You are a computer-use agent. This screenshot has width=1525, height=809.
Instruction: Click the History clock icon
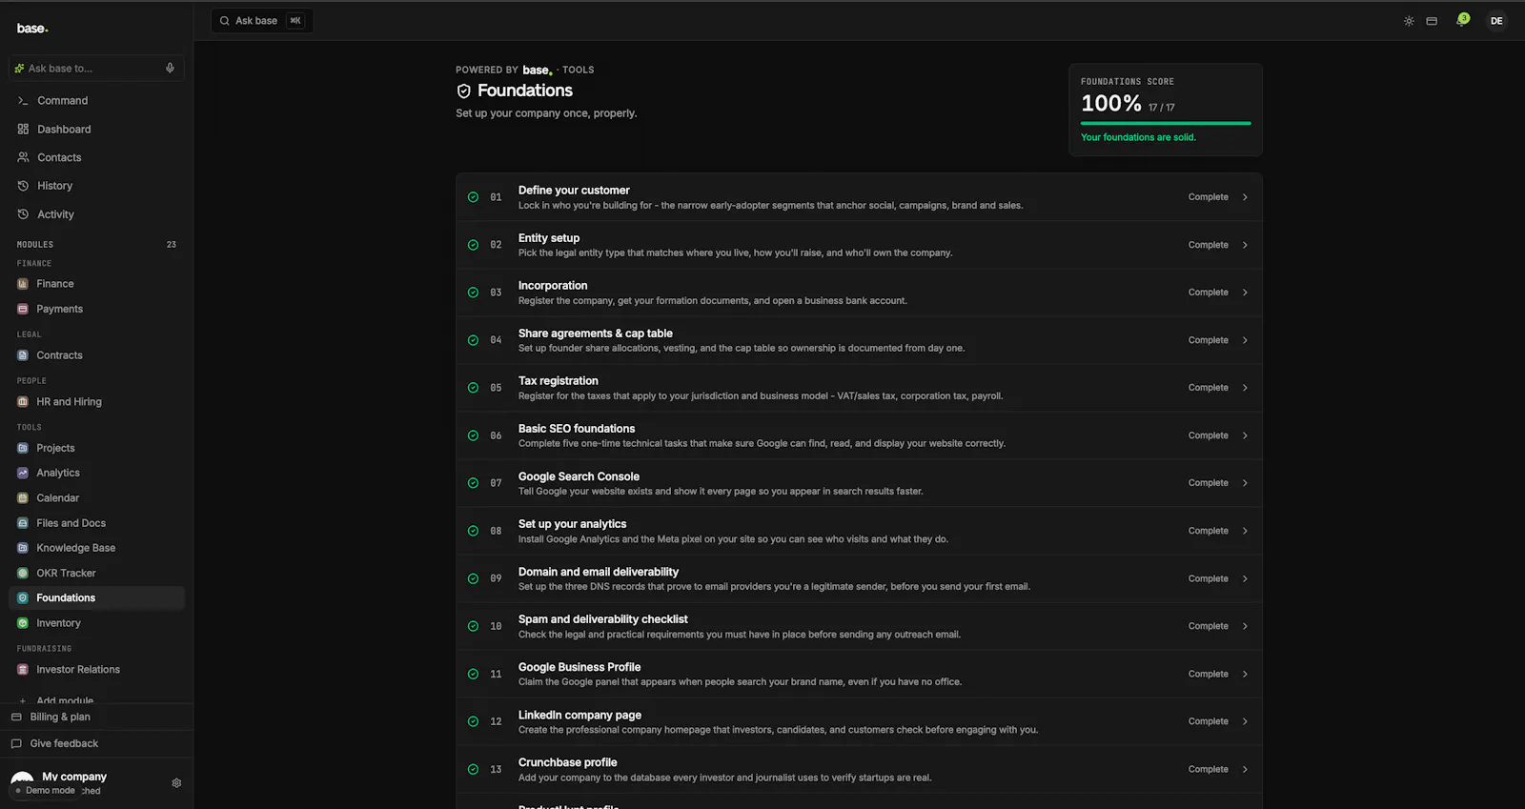click(23, 187)
